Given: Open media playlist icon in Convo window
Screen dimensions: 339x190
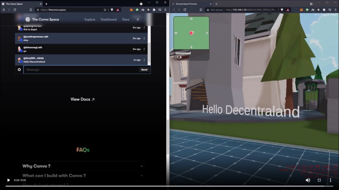Looking at the screenshot, I should pos(159,10).
